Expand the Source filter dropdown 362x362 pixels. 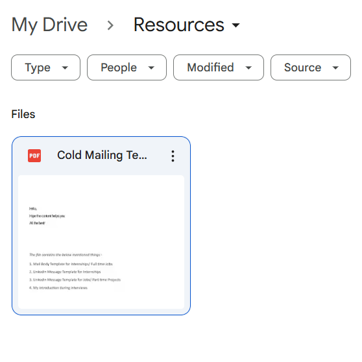point(311,67)
